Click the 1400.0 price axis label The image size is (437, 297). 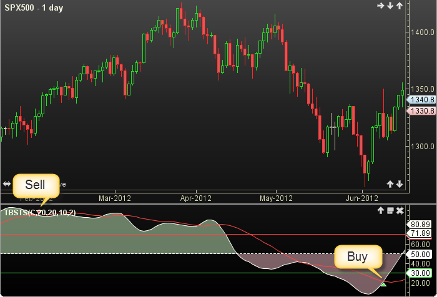423,32
